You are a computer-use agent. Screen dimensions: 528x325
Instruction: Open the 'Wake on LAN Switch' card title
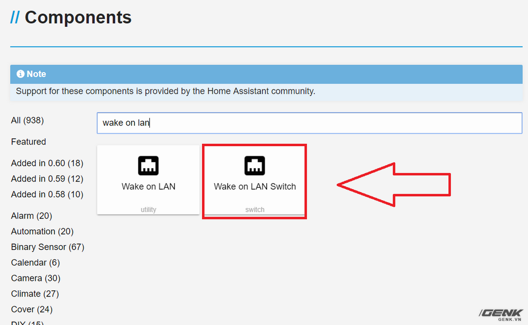pyautogui.click(x=255, y=187)
